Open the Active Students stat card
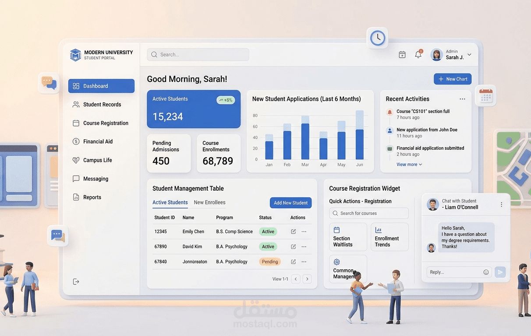Viewport: 531px width, 336px height. (x=194, y=109)
